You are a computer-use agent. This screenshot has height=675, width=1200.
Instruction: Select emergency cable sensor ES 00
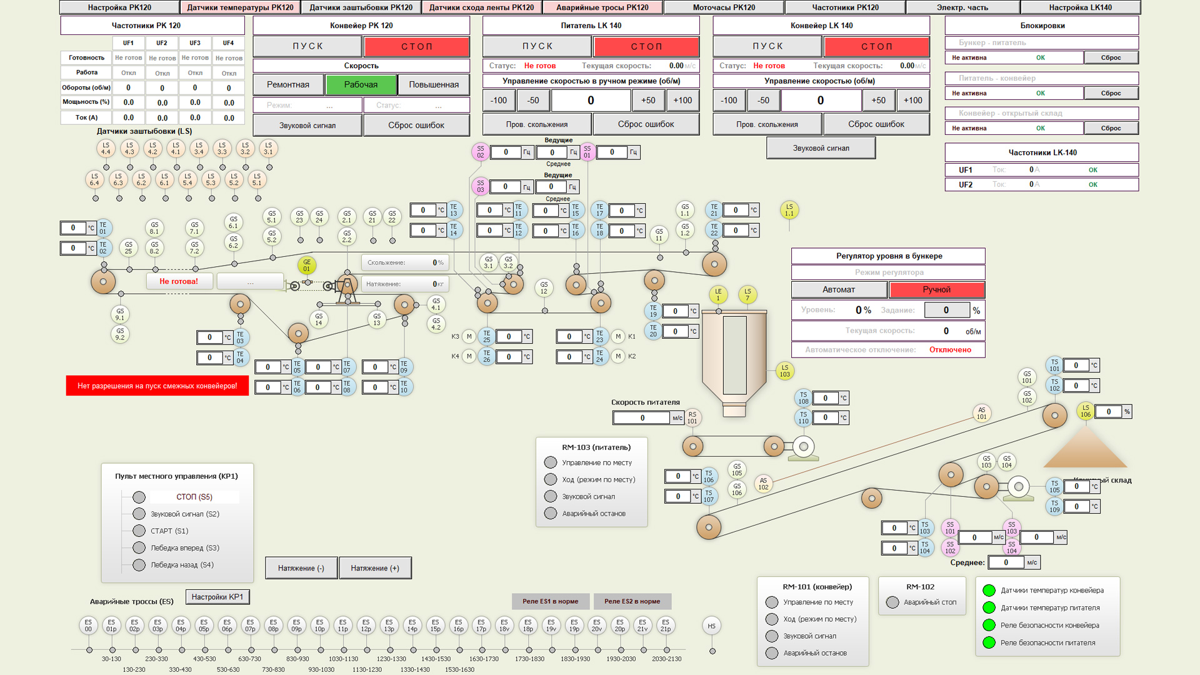(88, 626)
